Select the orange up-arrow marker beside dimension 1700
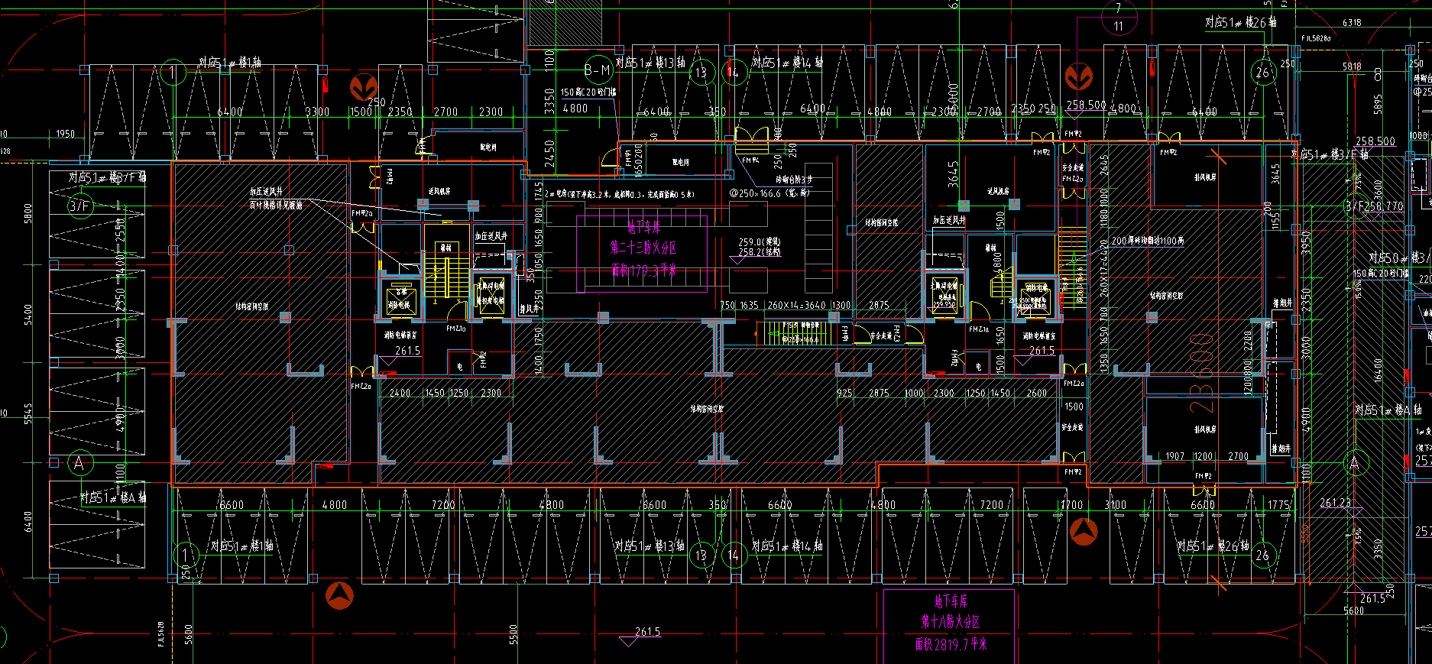Screen dimensions: 1432x664 (1084, 531)
